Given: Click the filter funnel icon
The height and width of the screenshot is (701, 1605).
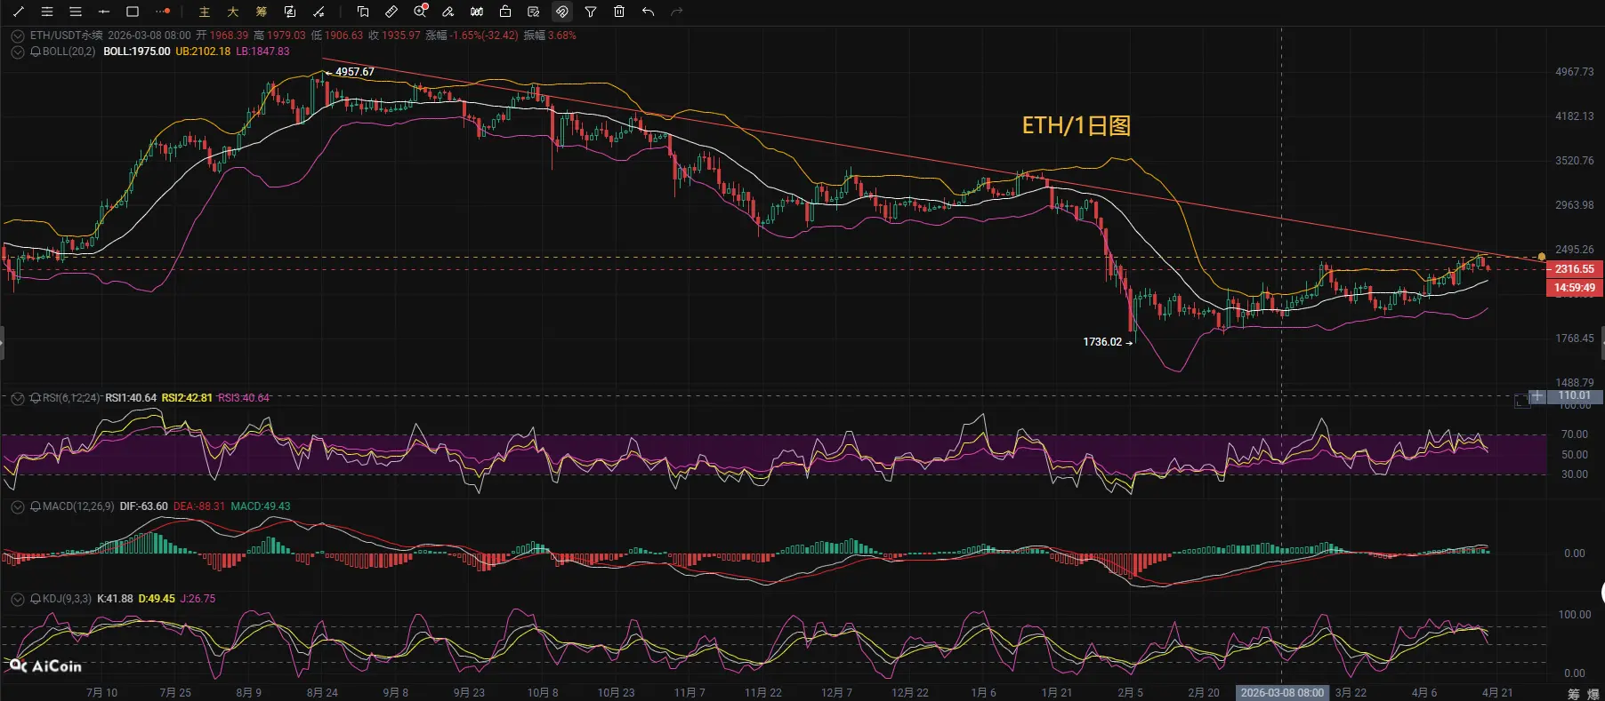Looking at the screenshot, I should click(591, 12).
